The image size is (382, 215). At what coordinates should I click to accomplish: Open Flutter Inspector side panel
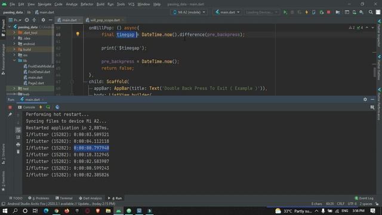(x=379, y=33)
